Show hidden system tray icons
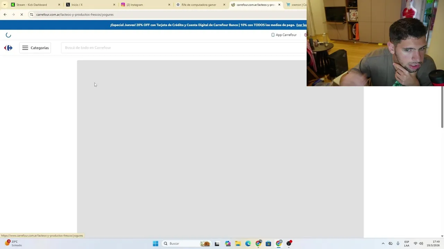The width and height of the screenshot is (444, 249). [x=383, y=243]
